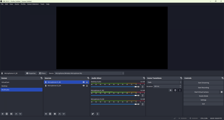
Task: Add a new source with plus icon
Action: click(x=46, y=114)
